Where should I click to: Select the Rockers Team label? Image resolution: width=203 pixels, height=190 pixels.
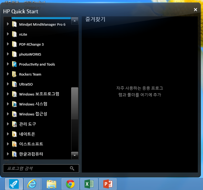[30, 74]
